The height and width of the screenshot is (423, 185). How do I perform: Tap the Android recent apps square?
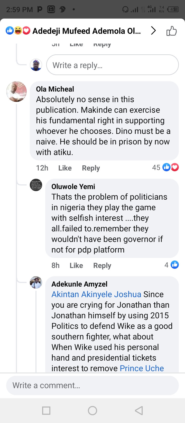(x=46, y=410)
